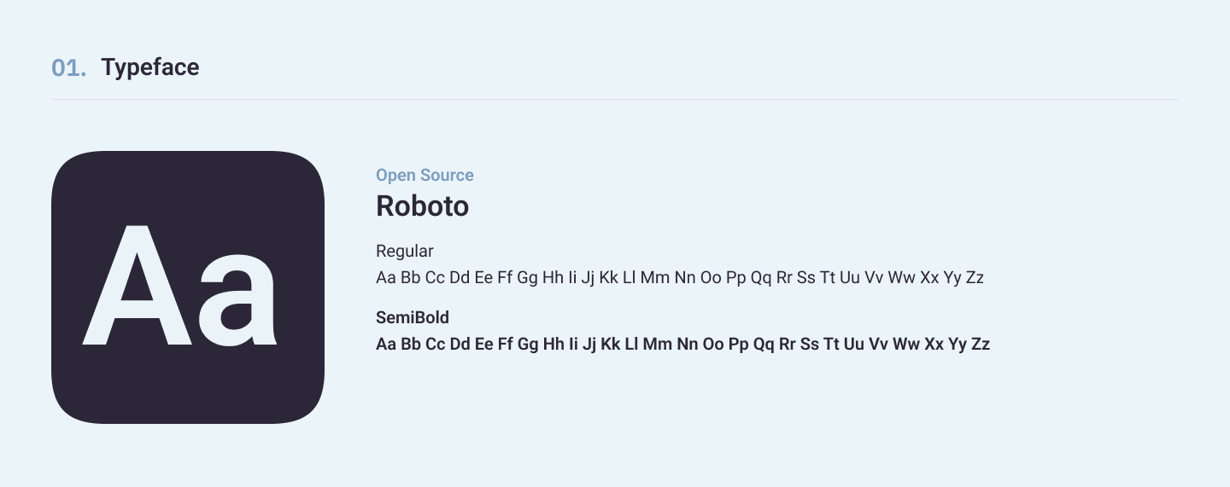Click the horizontal divider below the Typeface heading
The width and height of the screenshot is (1230, 487).
click(615, 100)
